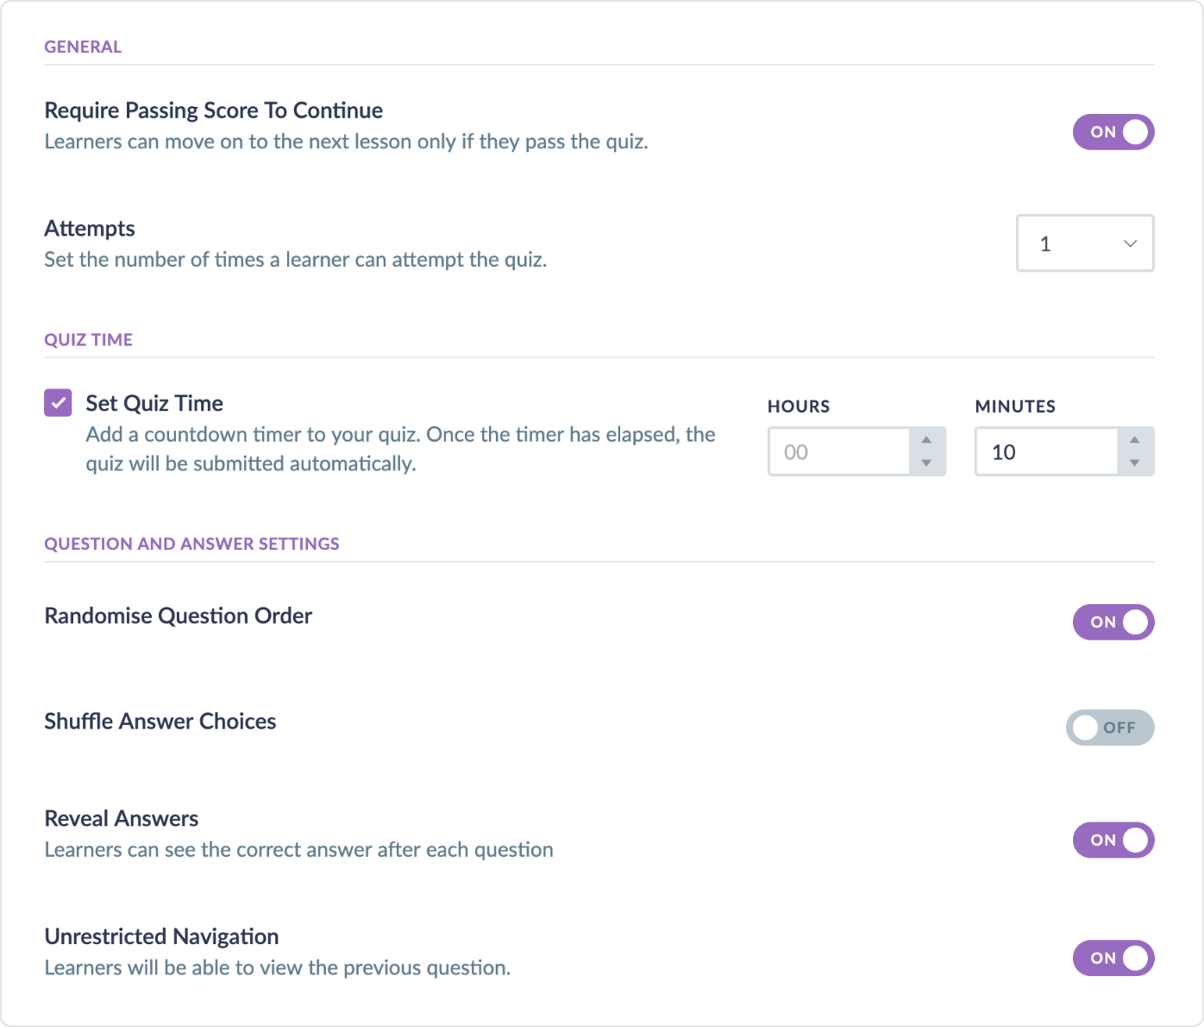Turn off Unrestricted Navigation
1204x1027 pixels.
coord(1113,958)
